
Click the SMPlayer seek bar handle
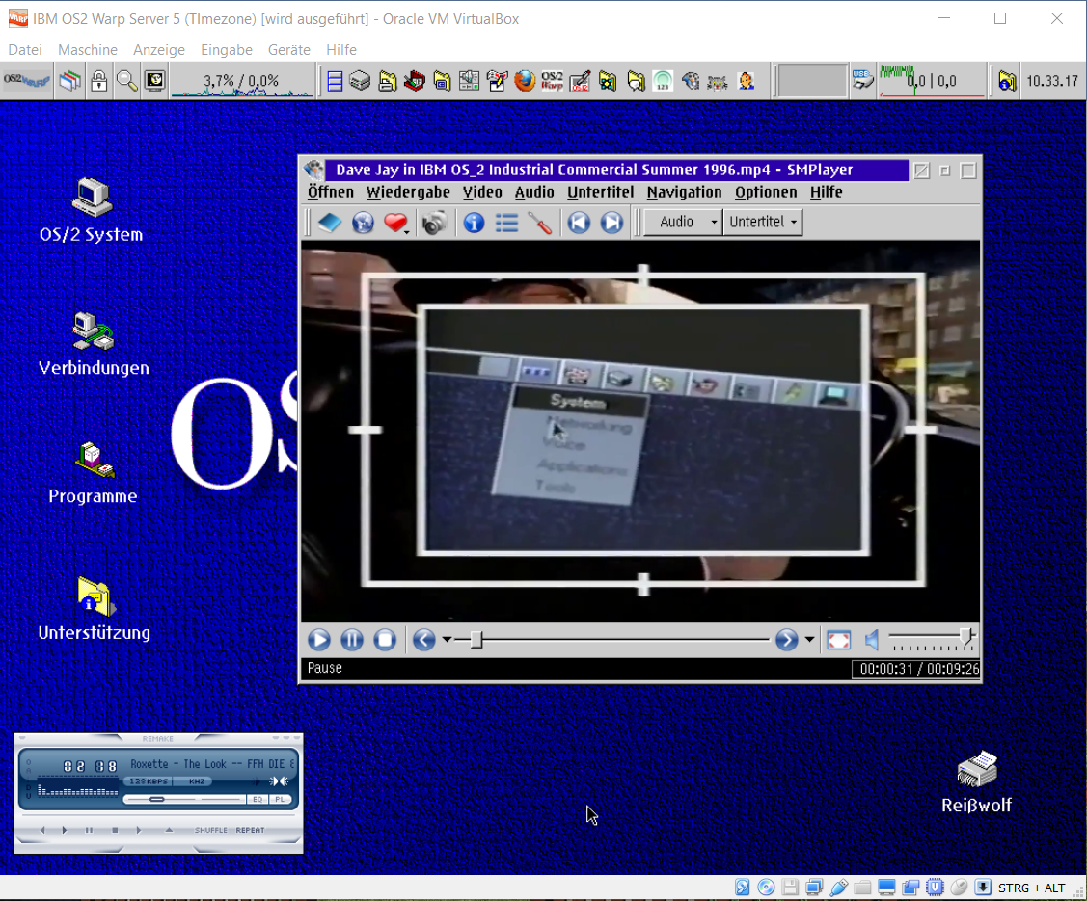(x=476, y=640)
